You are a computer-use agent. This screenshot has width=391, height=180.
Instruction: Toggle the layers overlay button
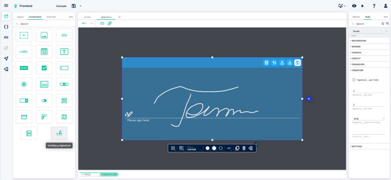(110, 23)
